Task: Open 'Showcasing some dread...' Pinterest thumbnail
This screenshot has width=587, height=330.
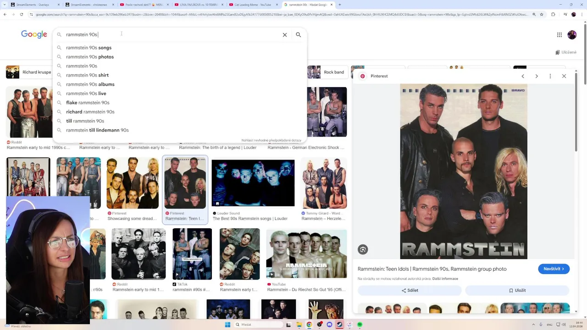Action: pos(133,183)
